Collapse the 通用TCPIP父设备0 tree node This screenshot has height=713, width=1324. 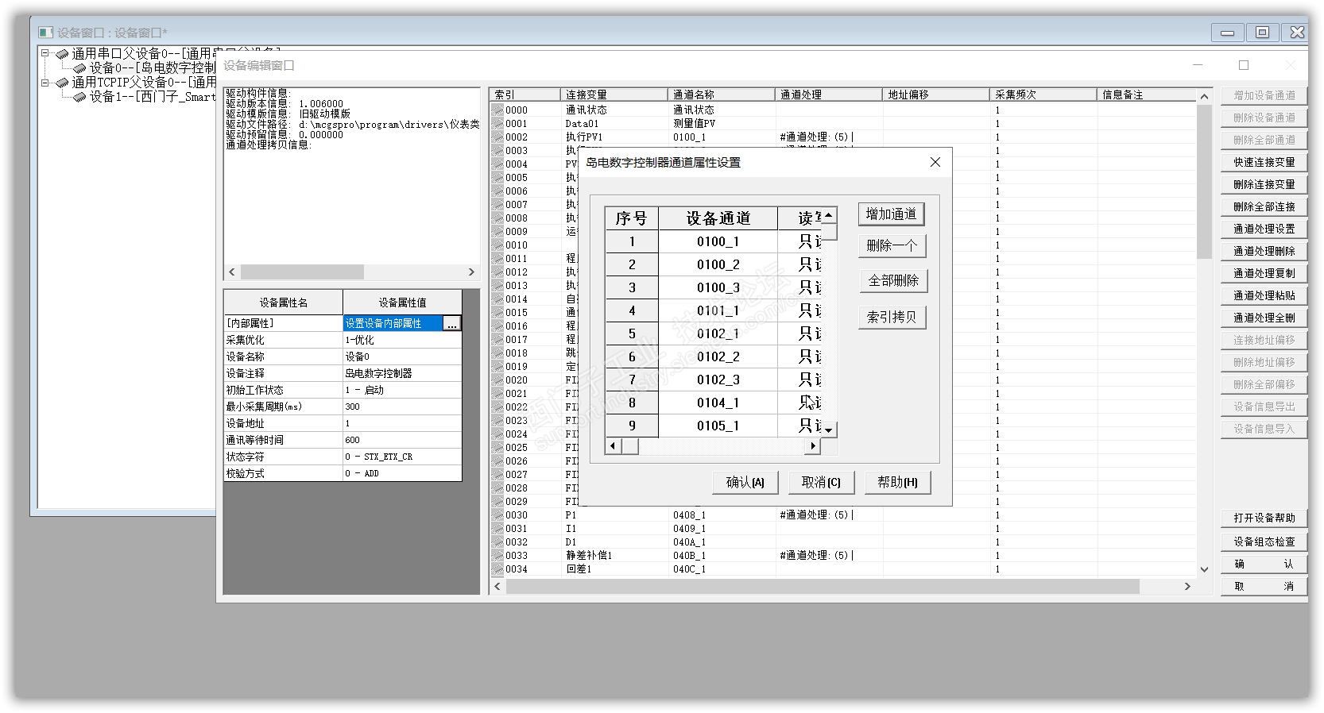click(x=45, y=82)
